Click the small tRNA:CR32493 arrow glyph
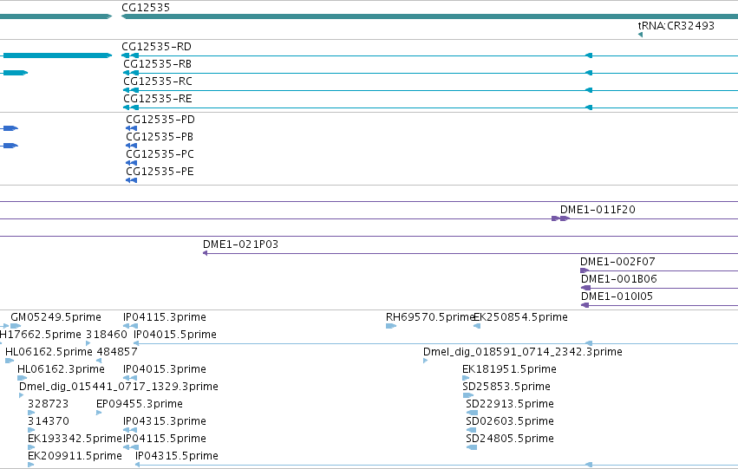Viewport: 738px width, 469px height. click(640, 35)
